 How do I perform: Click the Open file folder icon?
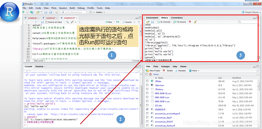[38, 12]
